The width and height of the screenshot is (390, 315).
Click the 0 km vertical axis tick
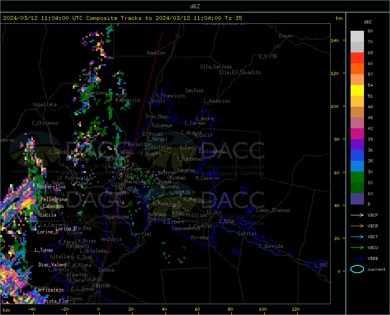click(x=339, y=271)
